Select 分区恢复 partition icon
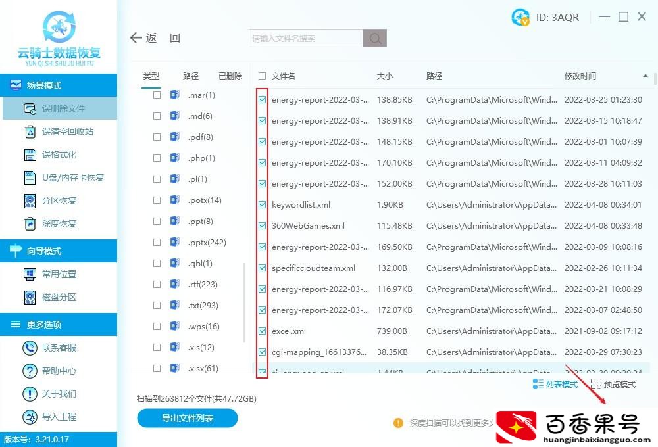 pos(30,201)
